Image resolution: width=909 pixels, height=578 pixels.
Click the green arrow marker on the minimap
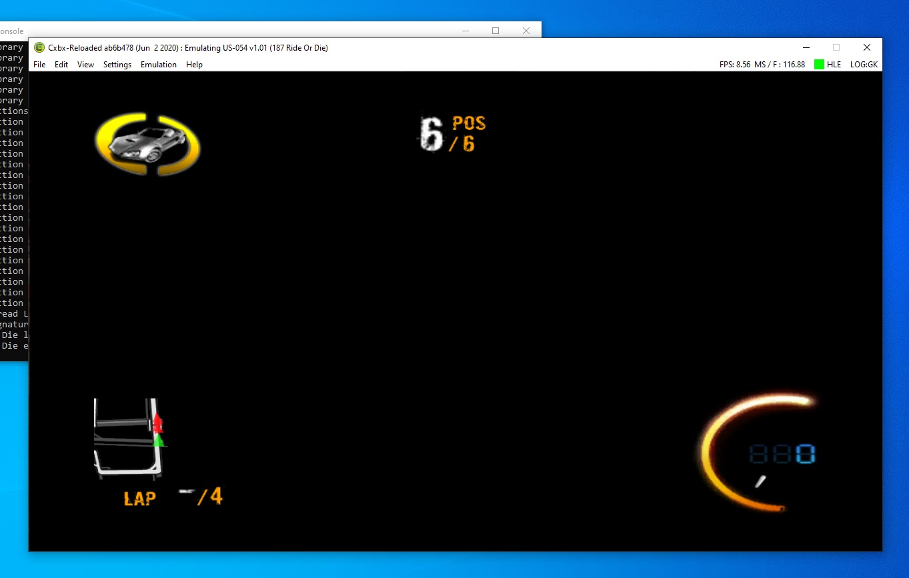(x=159, y=440)
